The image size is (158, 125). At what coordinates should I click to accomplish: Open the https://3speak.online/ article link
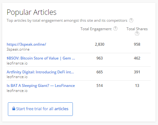[26, 44]
